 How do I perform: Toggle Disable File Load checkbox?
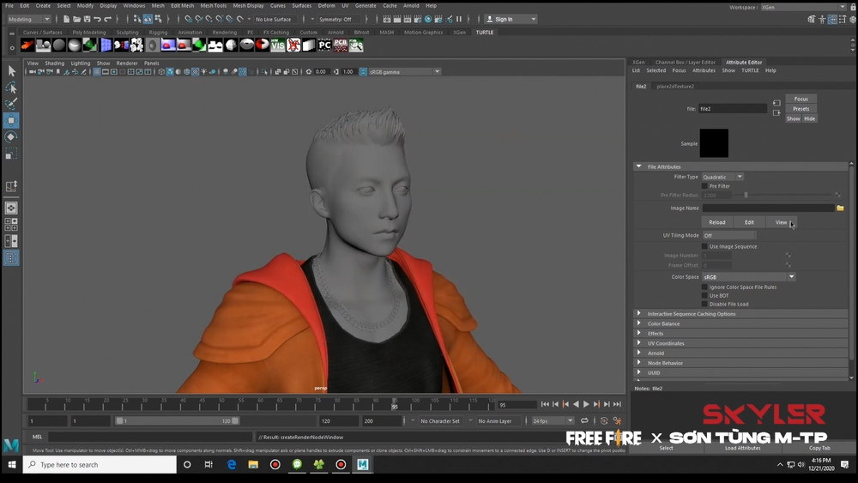pos(704,305)
